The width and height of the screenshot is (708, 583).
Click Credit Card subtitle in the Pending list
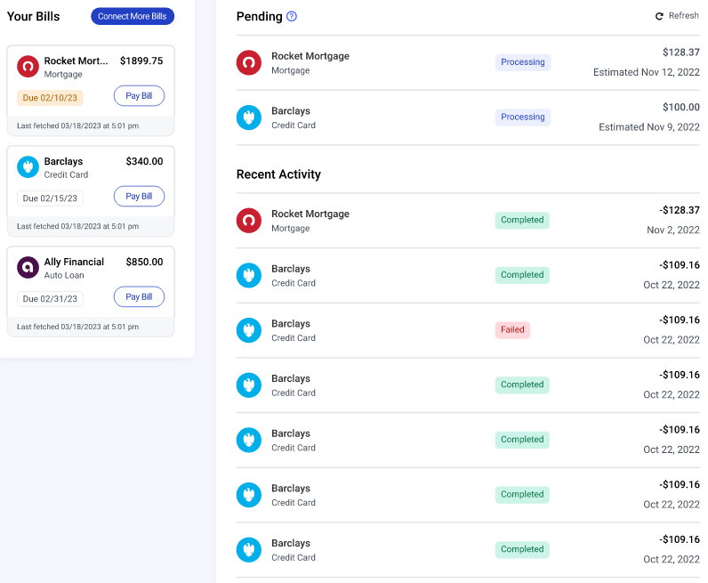point(294,126)
